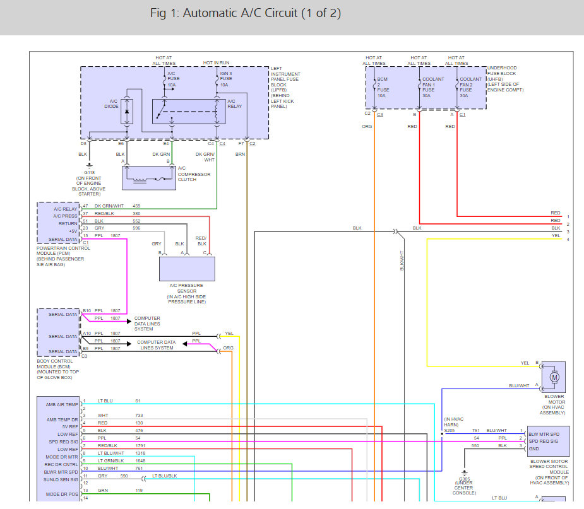Click the 'DK GRN/WHT 459' wire label at pin 47
The image size is (584, 509).
(x=117, y=206)
